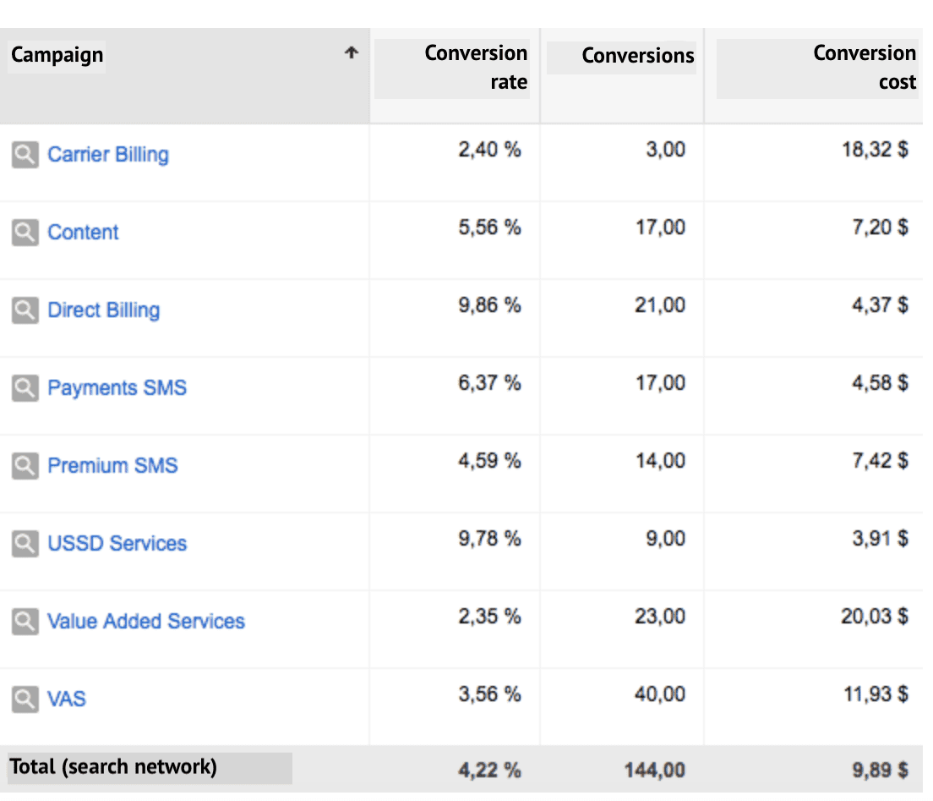Open the Payments SMS campaign link
933x801 pixels.
click(117, 387)
